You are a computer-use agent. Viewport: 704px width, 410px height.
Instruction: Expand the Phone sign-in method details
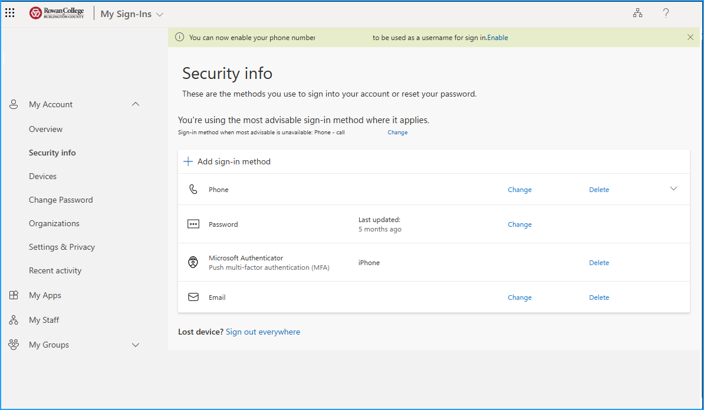pyautogui.click(x=673, y=189)
